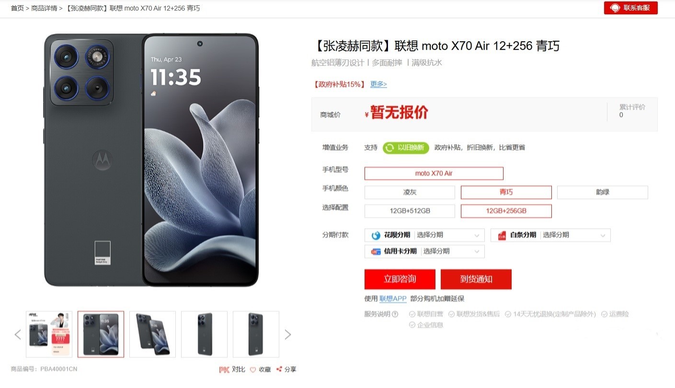This screenshot has height=388, width=675.
Task: Choose the 12GB+512GB configuration
Action: (410, 211)
